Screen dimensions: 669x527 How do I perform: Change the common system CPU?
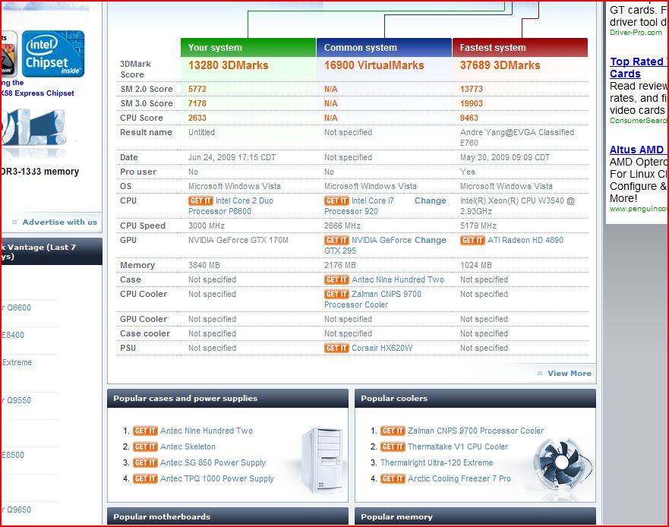click(x=430, y=200)
